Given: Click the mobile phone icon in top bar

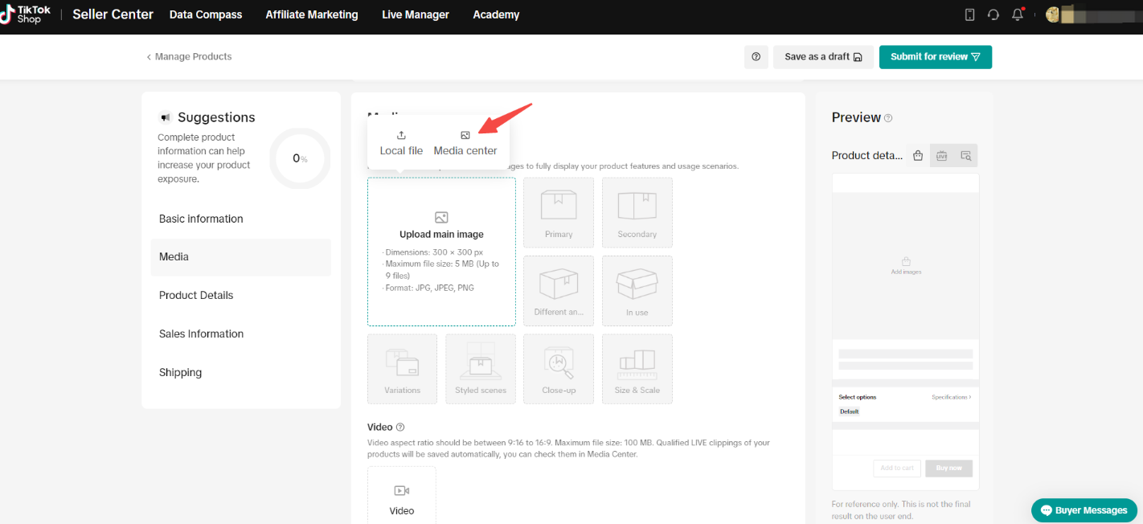Looking at the screenshot, I should click(x=969, y=14).
